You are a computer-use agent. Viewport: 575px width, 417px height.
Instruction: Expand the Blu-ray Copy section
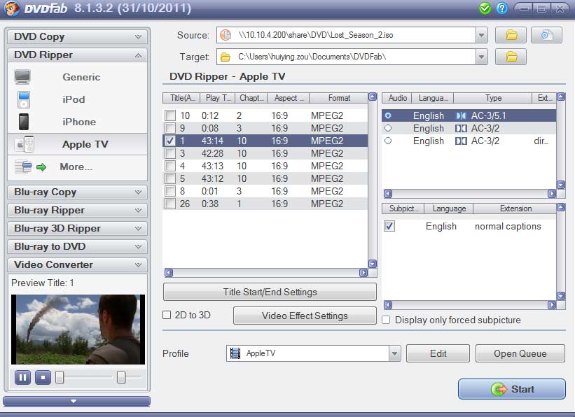pos(77,192)
